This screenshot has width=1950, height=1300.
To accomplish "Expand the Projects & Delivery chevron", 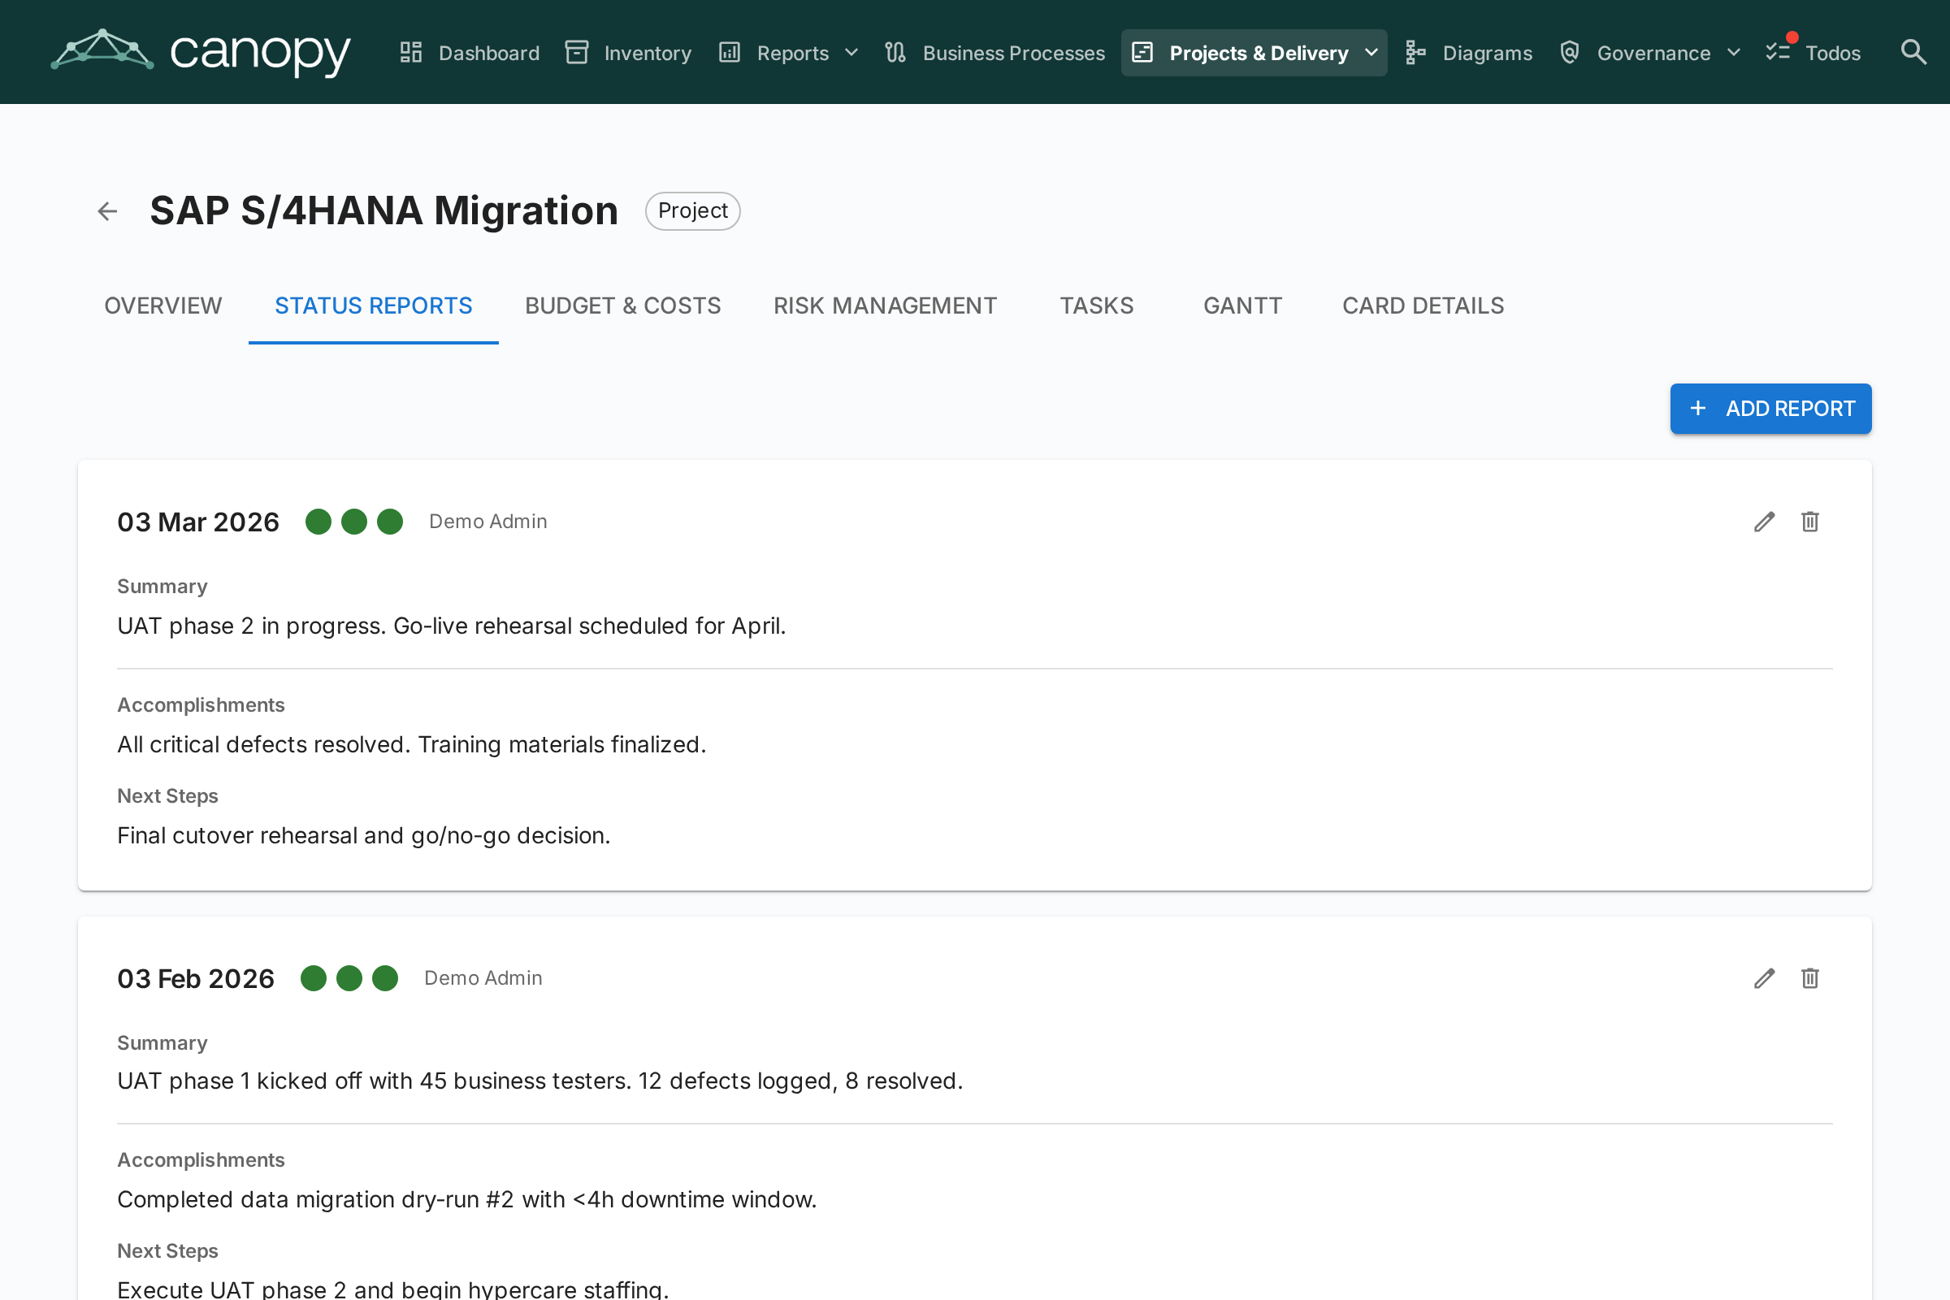I will 1371,52.
